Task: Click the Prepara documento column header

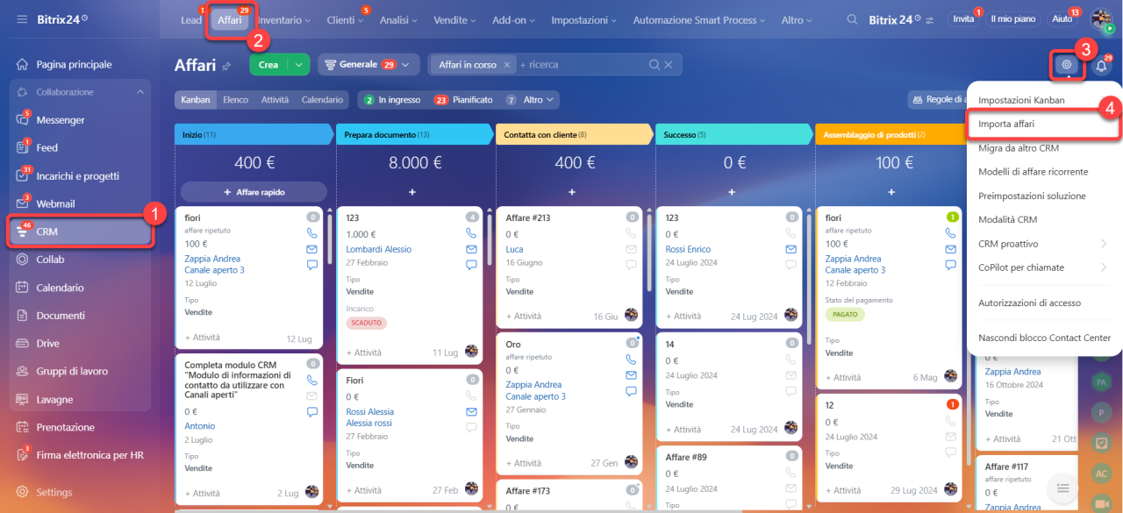Action: 414,134
